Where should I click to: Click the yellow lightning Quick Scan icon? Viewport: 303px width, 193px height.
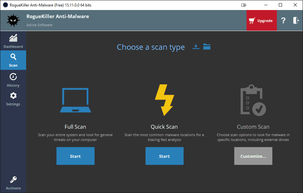coord(165,100)
